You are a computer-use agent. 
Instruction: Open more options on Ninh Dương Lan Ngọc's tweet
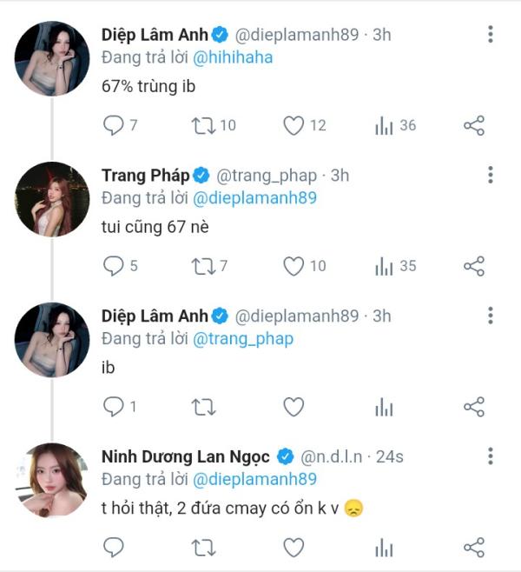coord(491,456)
